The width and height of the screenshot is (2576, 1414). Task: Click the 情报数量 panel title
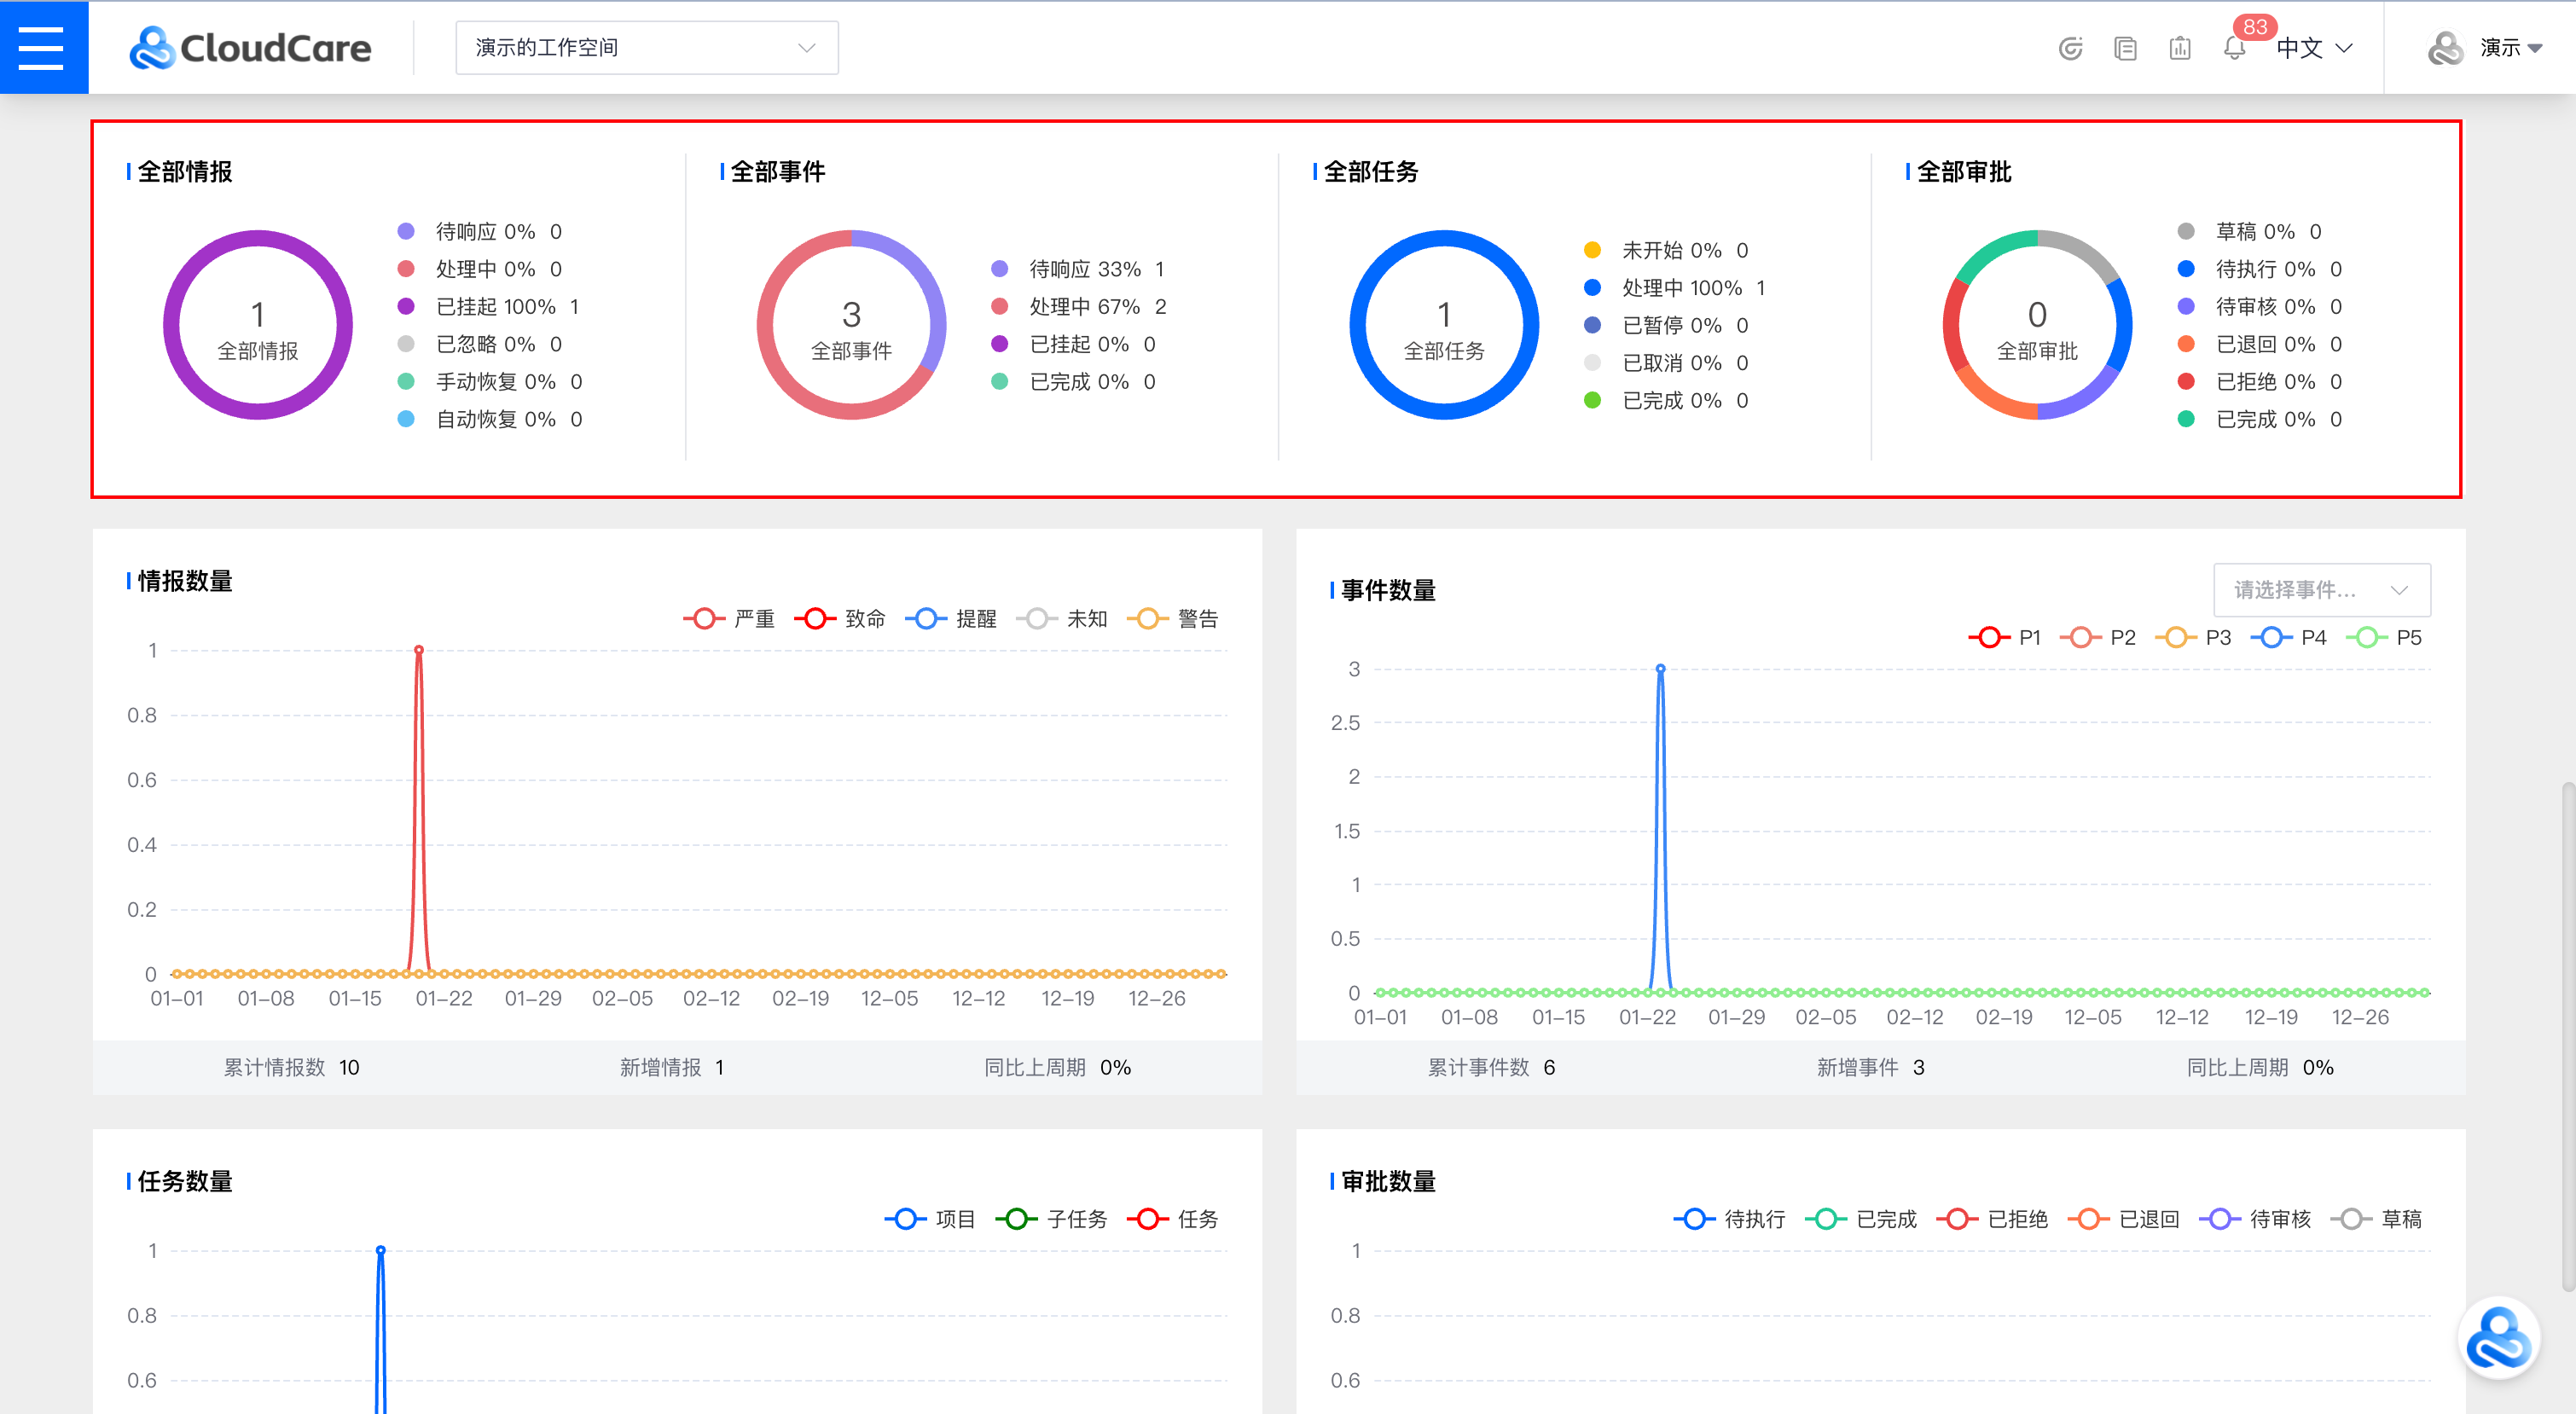tap(185, 581)
